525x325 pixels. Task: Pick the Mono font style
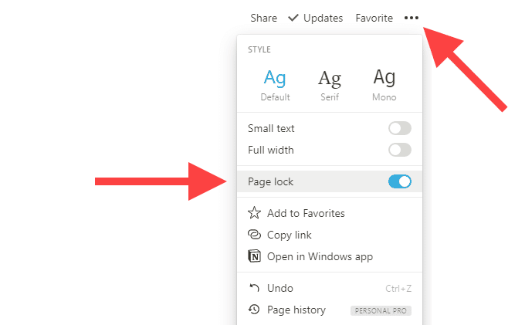(x=384, y=84)
